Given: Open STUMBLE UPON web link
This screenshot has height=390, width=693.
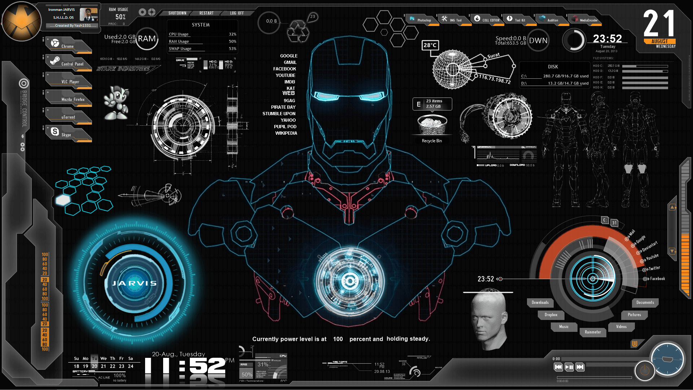Looking at the screenshot, I should point(279,114).
